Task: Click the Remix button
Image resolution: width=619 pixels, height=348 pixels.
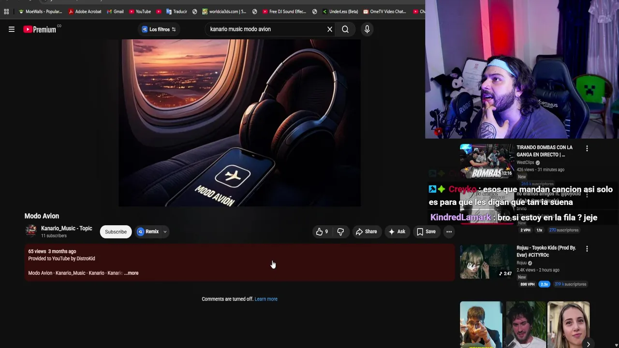Action: [148, 232]
